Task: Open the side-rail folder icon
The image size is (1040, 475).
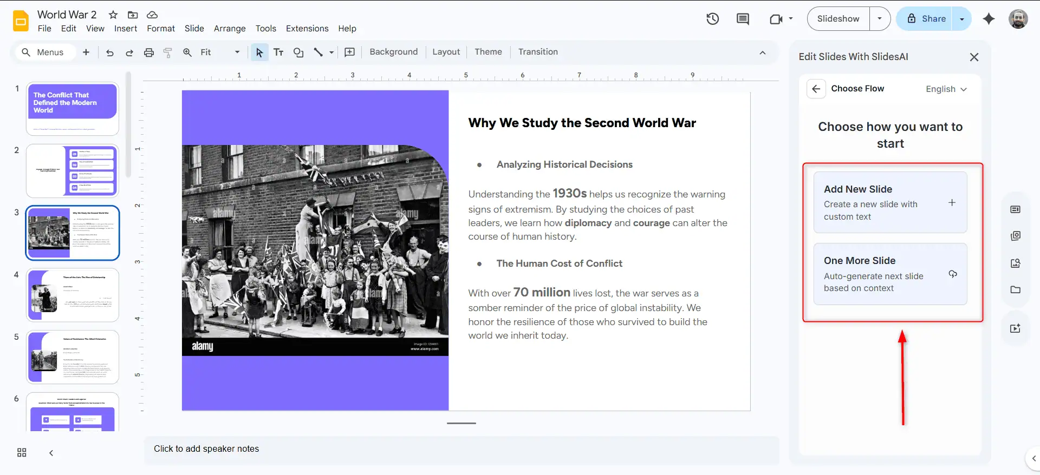Action: tap(1015, 289)
